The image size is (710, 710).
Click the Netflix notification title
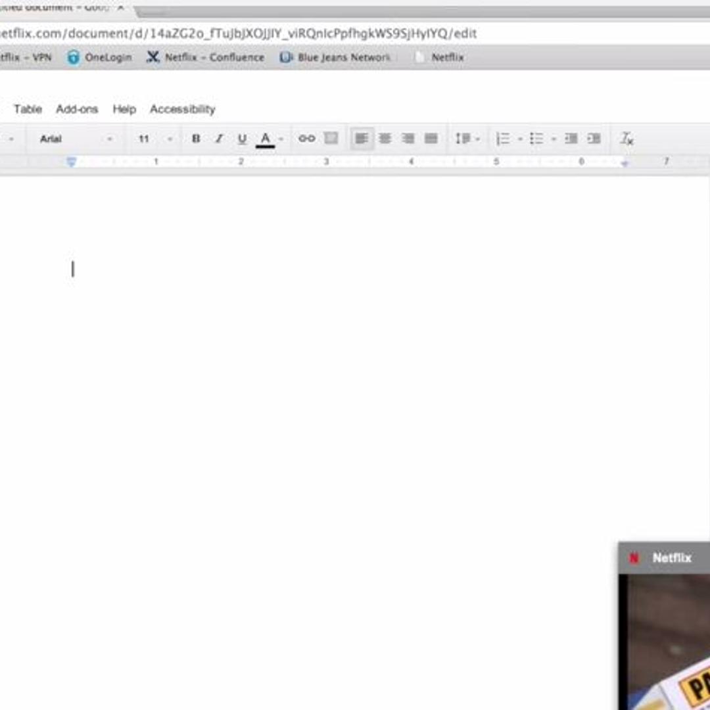tap(672, 558)
